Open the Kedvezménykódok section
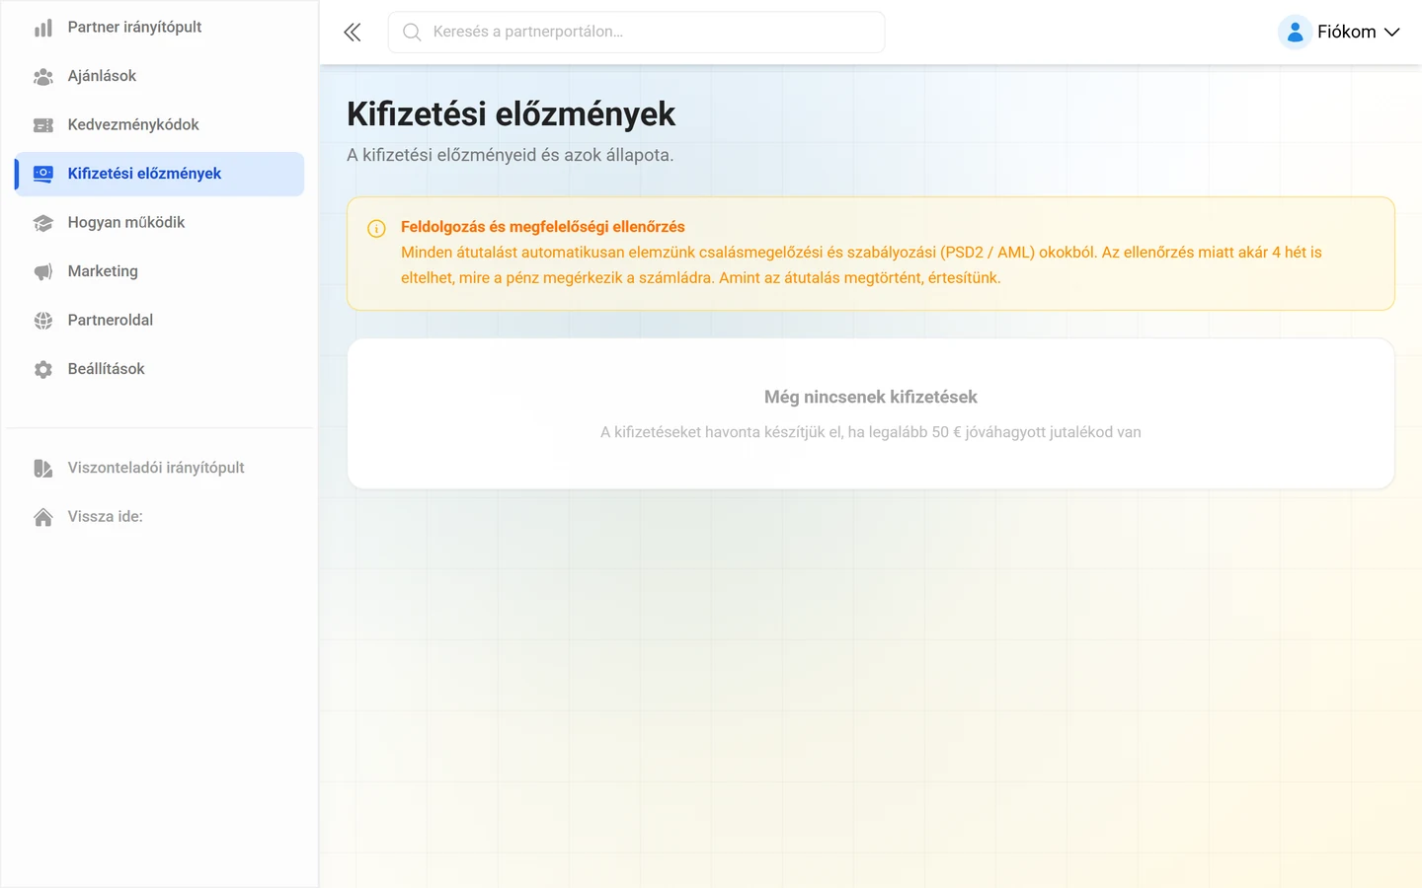The width and height of the screenshot is (1422, 888). click(x=159, y=124)
